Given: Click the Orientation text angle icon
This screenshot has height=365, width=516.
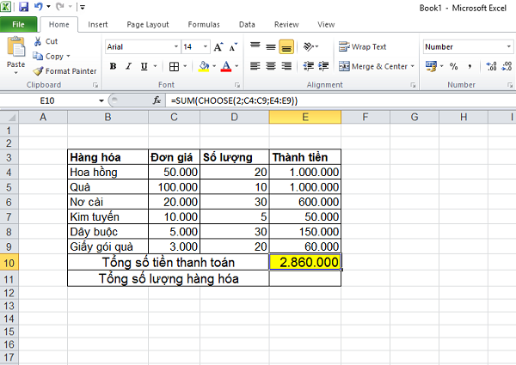Looking at the screenshot, I should click(309, 46).
